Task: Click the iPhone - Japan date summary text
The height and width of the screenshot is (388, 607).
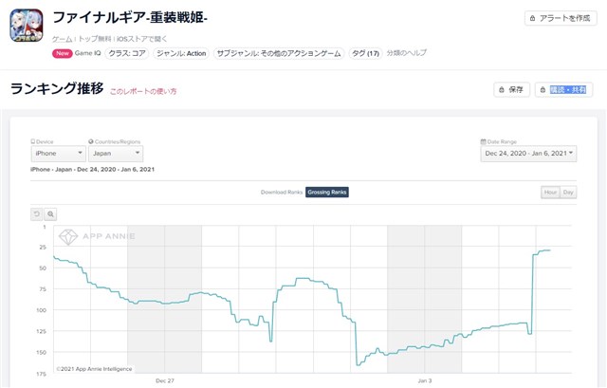Action: coord(93,169)
